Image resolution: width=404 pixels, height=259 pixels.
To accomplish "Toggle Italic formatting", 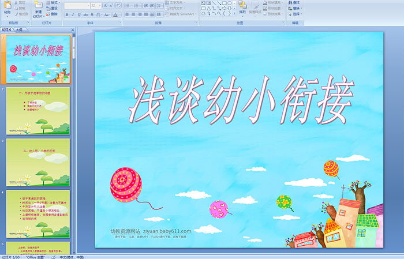I will click(73, 14).
